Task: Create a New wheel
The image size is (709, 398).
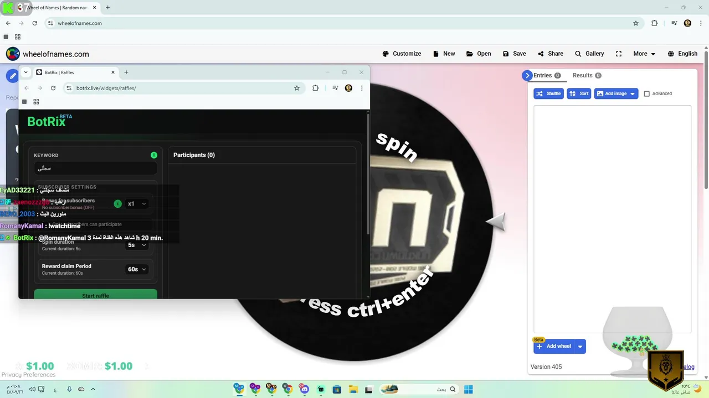Action: click(444, 54)
